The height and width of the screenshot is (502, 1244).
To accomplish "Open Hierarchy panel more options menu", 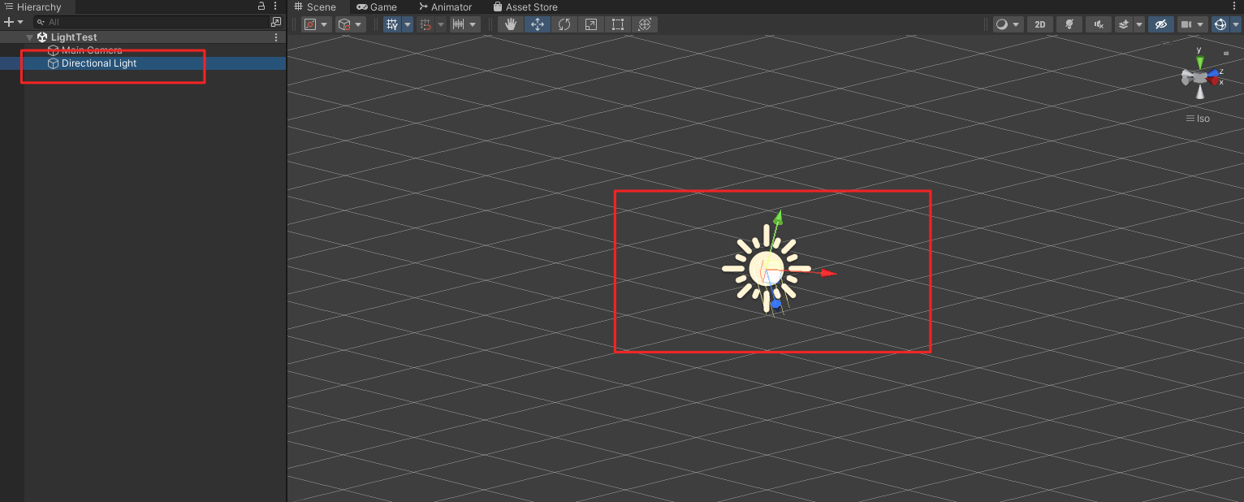I will coord(275,6).
